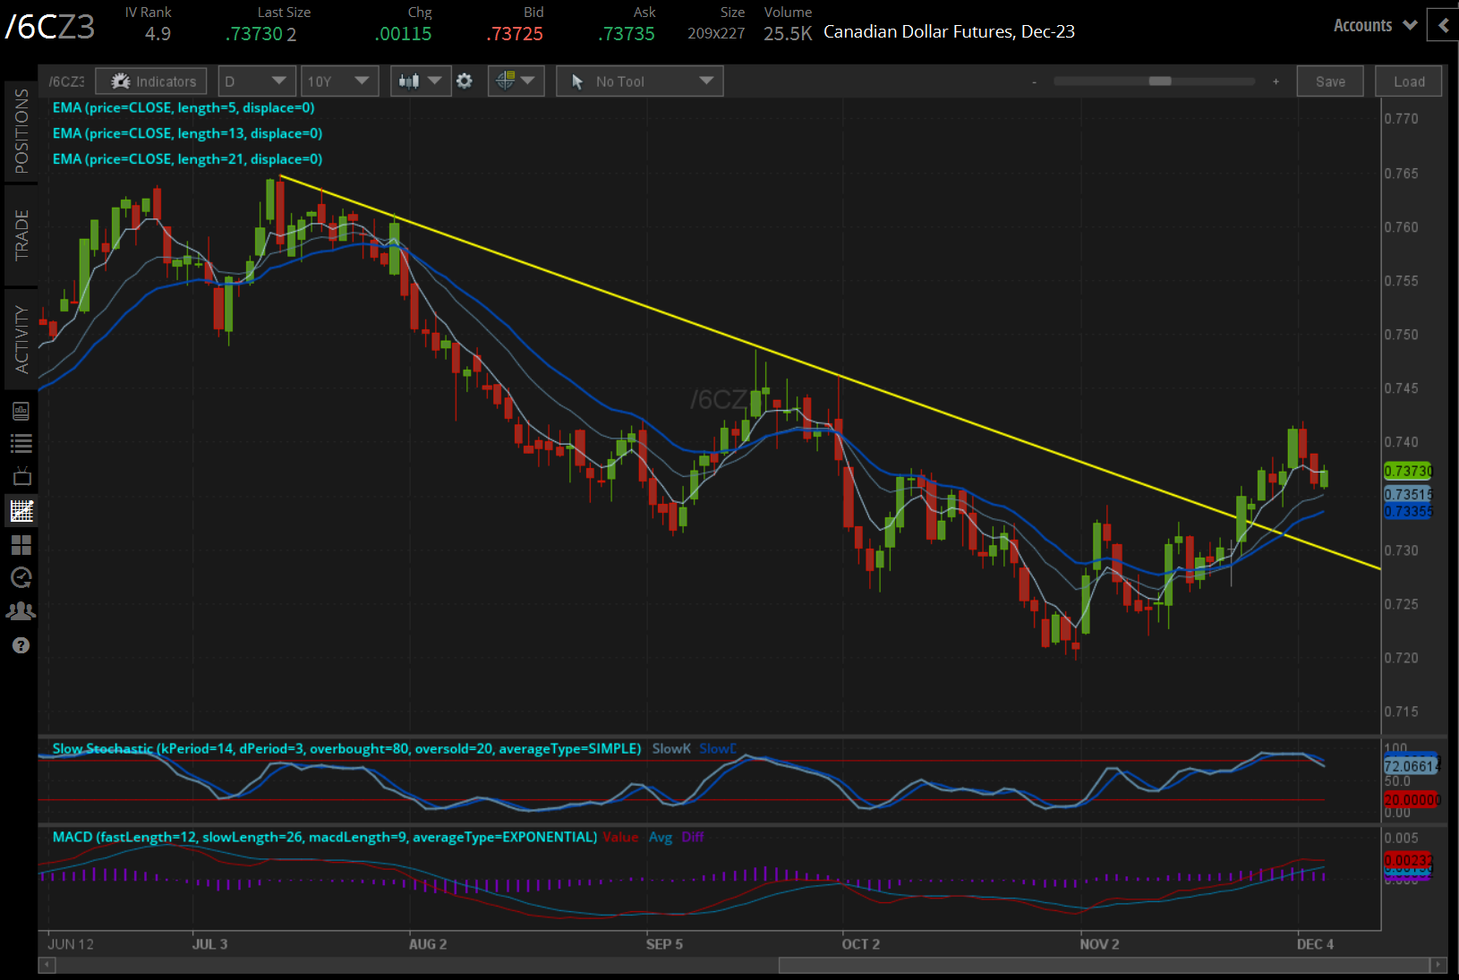Open the help question mark icon
Viewport: 1459px width, 980px height.
pyautogui.click(x=21, y=645)
